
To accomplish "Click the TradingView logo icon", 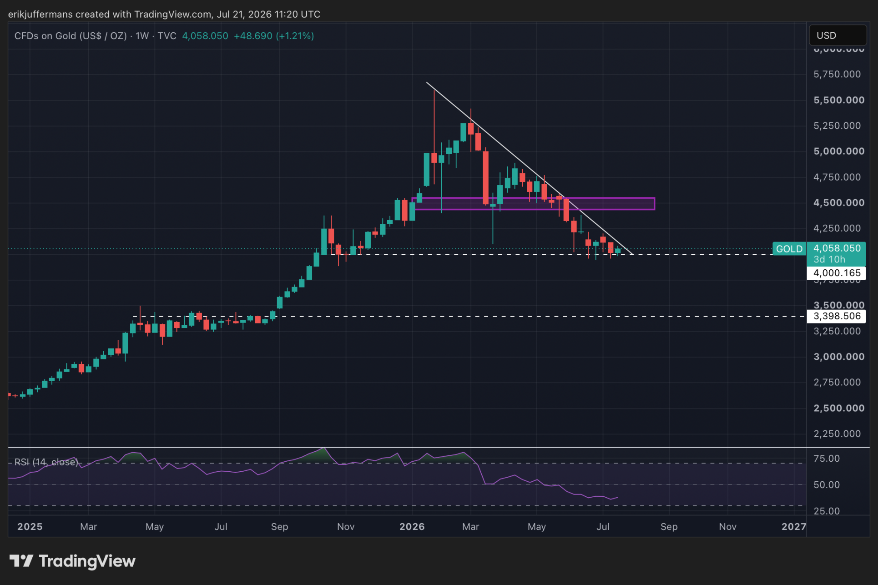I will coord(21,561).
